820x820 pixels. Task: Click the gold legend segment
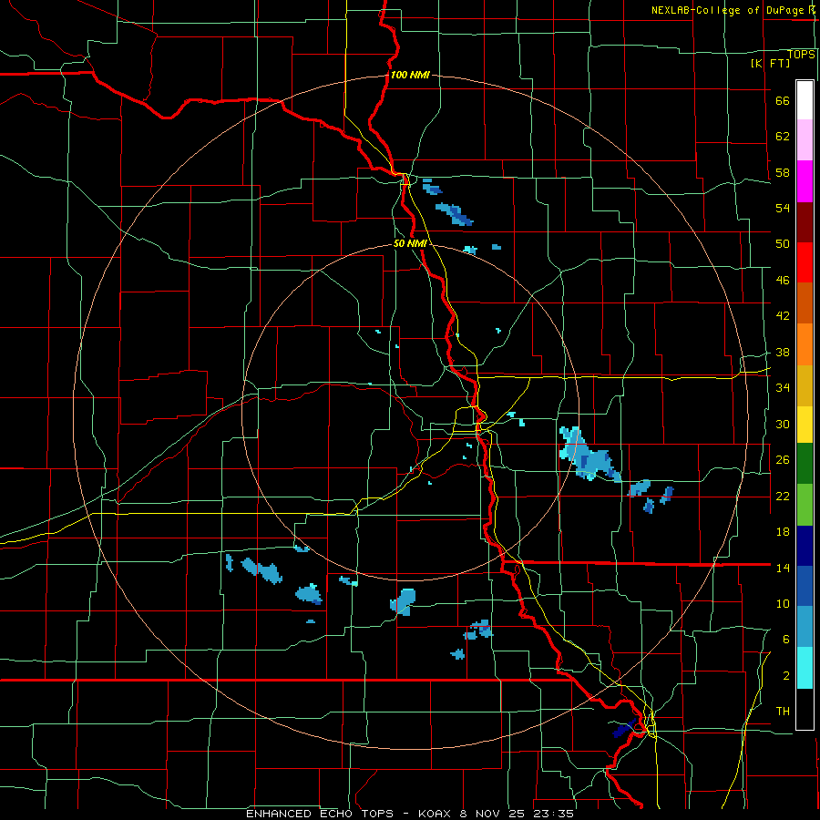(x=805, y=385)
